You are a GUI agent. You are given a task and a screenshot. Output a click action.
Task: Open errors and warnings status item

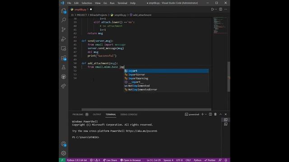coord(95,160)
